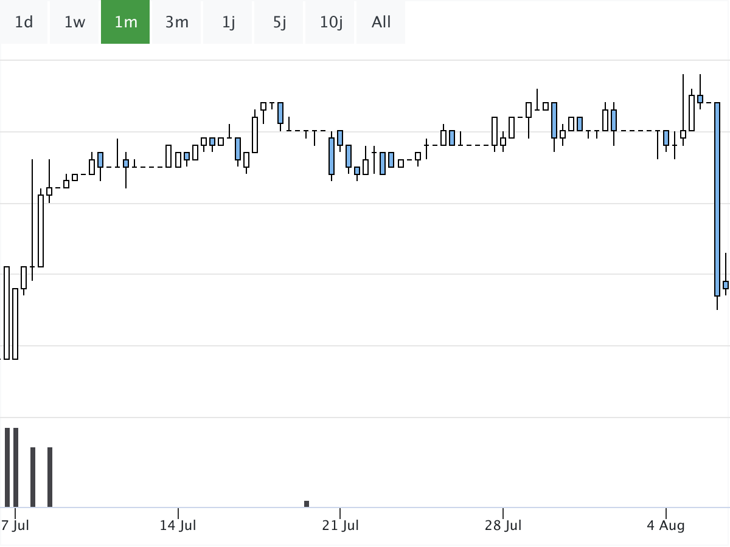Select the 5j time range
The height and width of the screenshot is (547, 730).
click(279, 22)
